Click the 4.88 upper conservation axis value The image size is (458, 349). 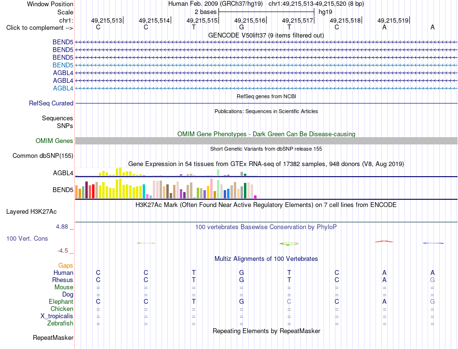point(62,227)
